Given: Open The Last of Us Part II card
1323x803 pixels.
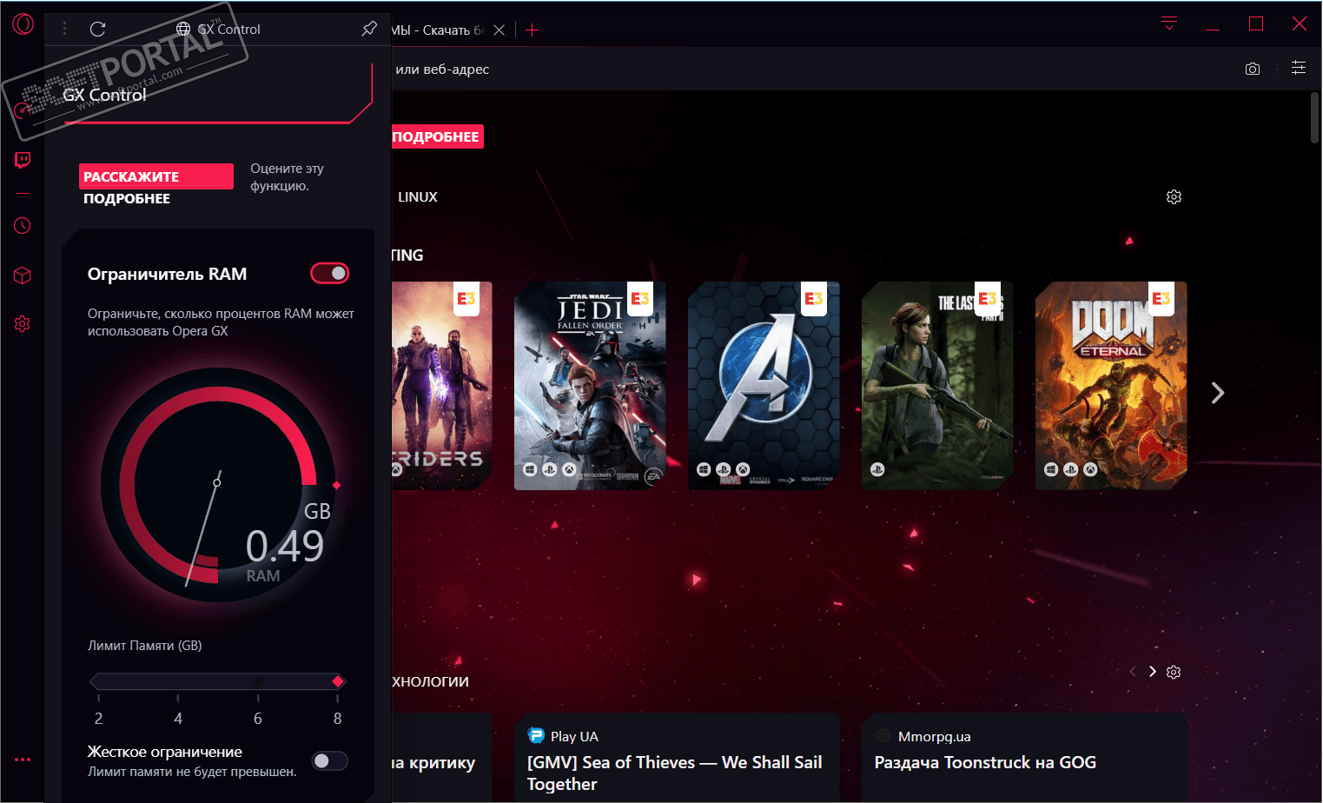Looking at the screenshot, I should [x=937, y=385].
